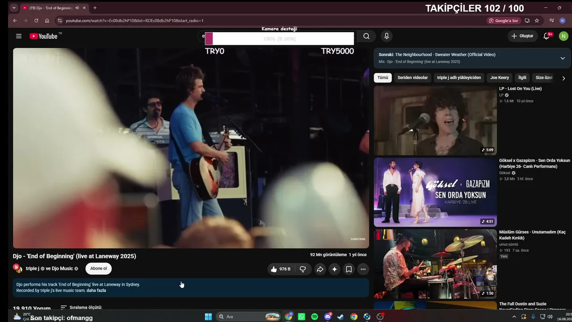Open more actions three-dot menu under video
The image size is (572, 322).
coord(363,269)
